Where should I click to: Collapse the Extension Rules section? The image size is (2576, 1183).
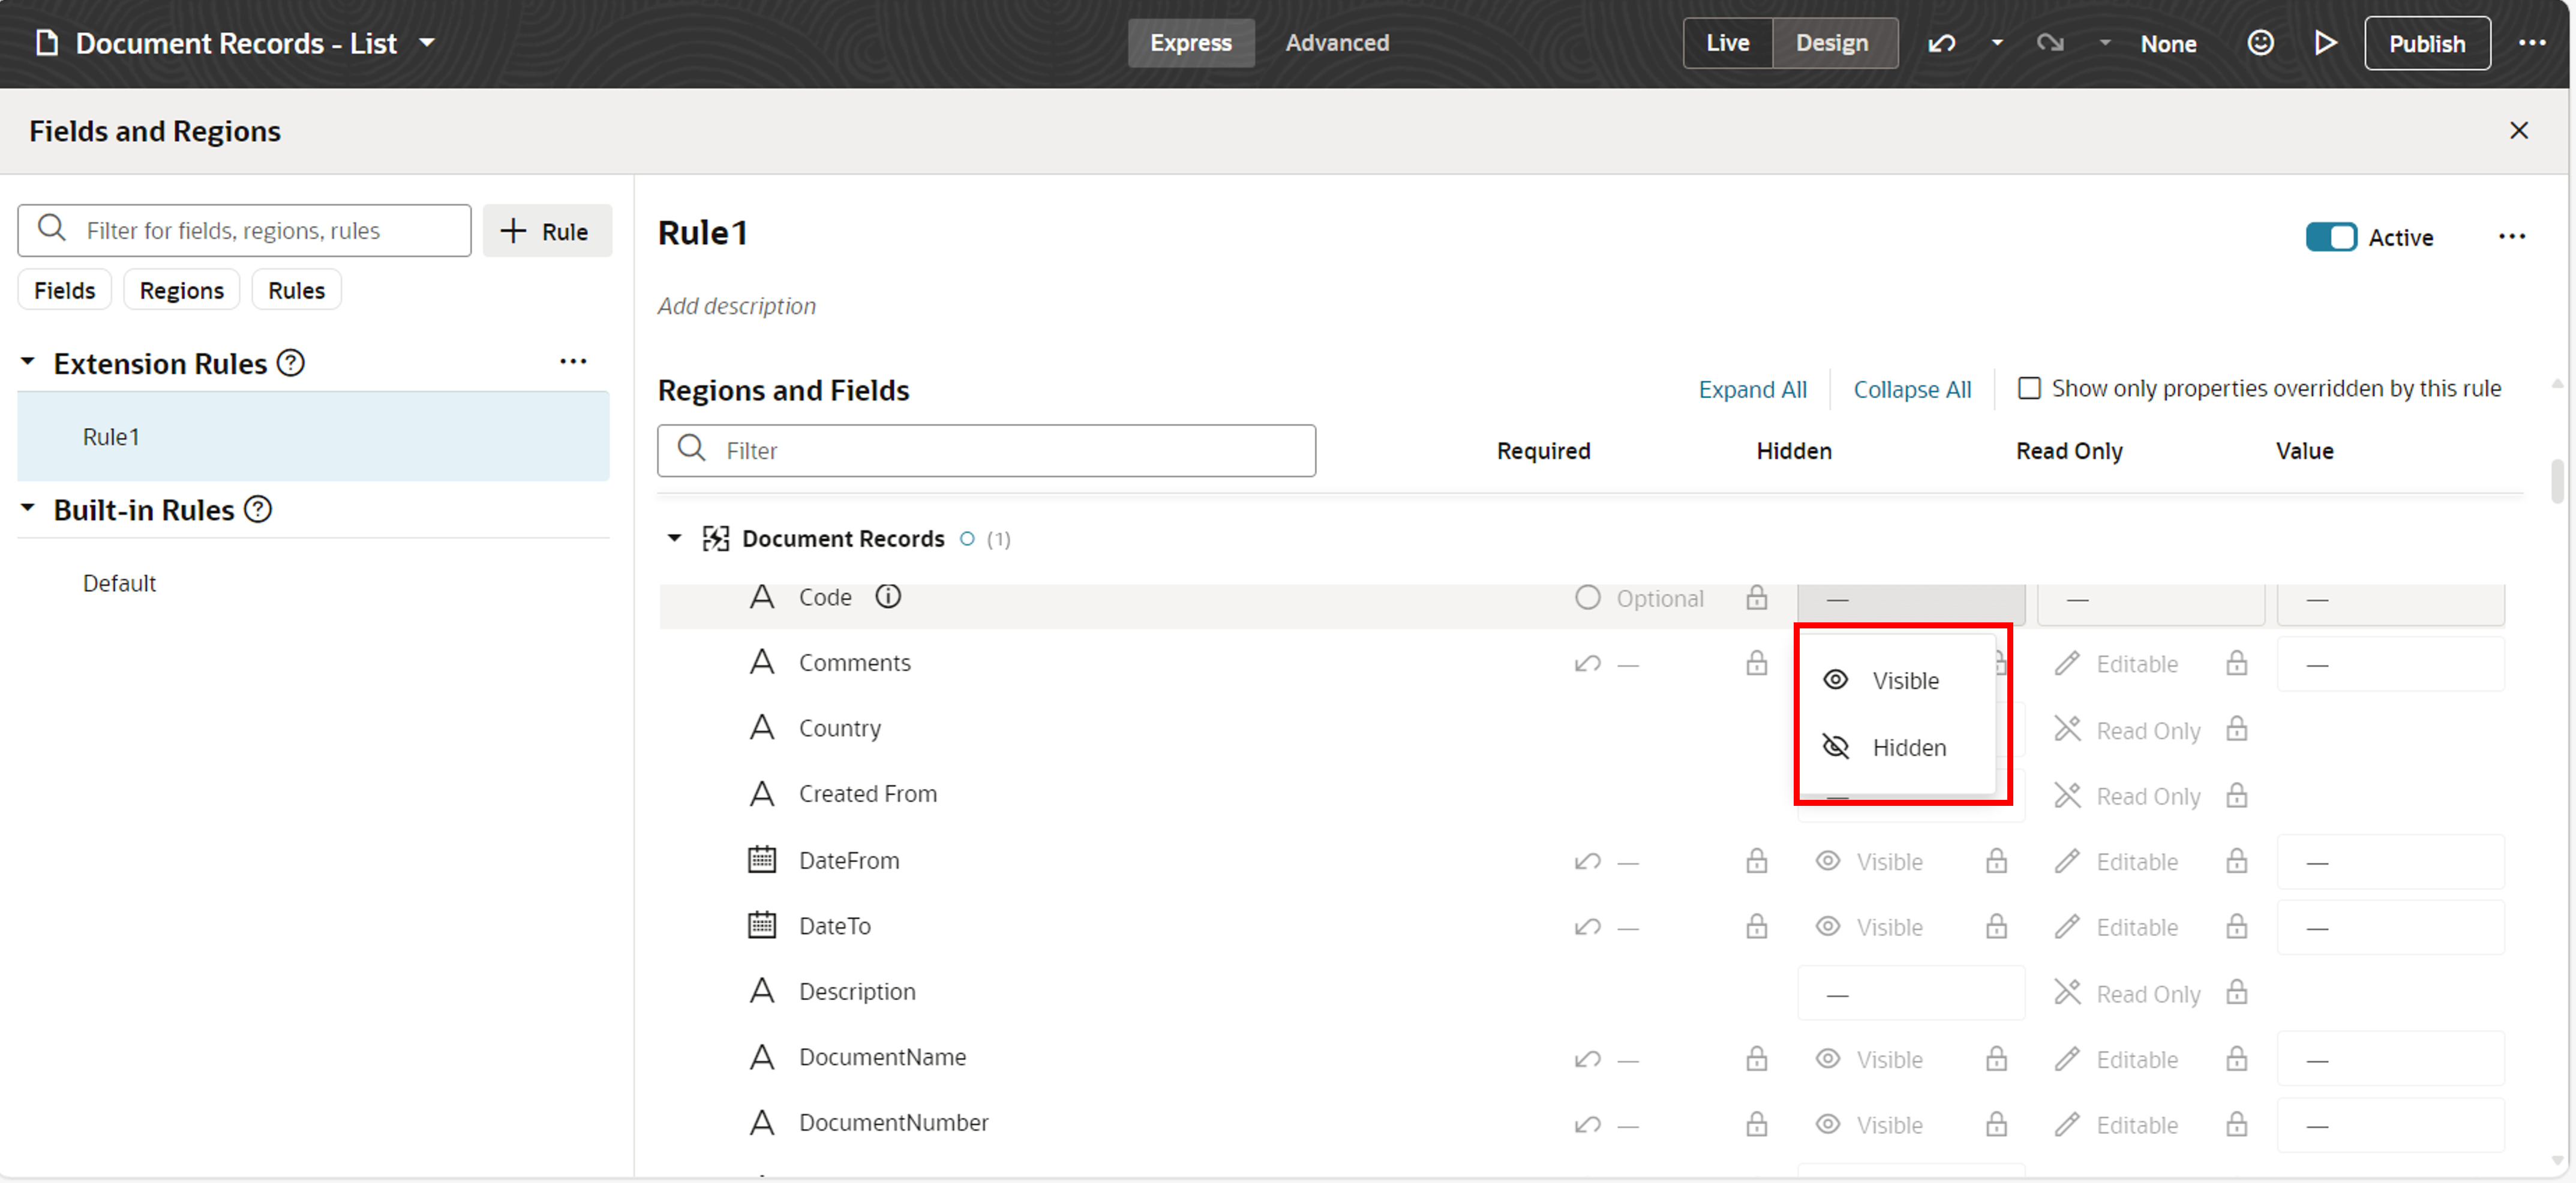pos(28,362)
